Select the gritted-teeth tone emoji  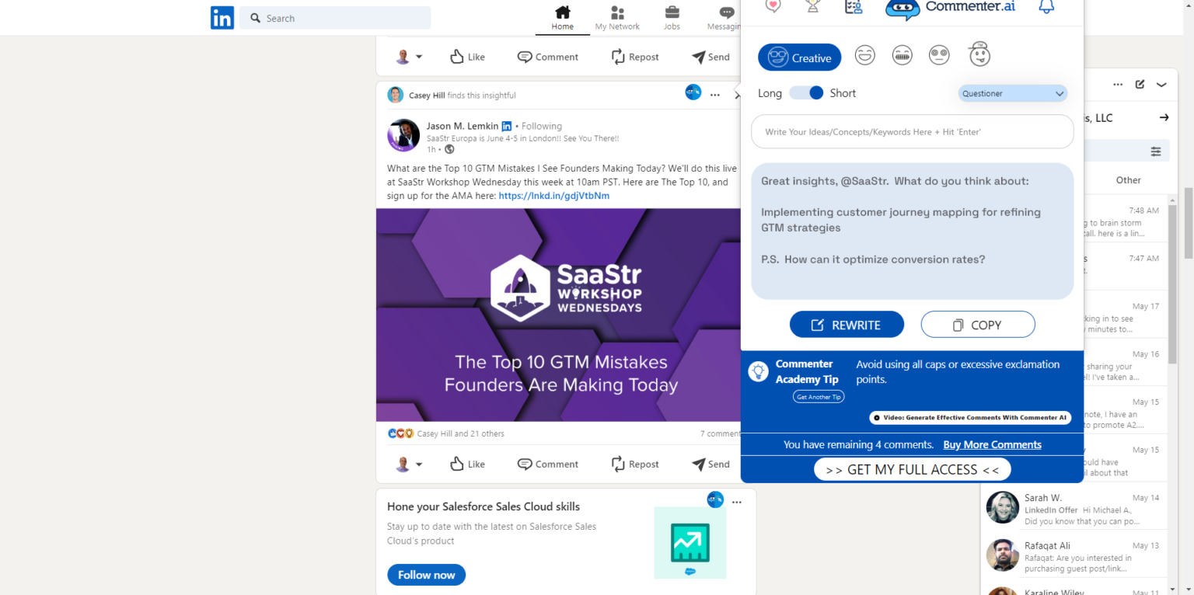(x=902, y=54)
